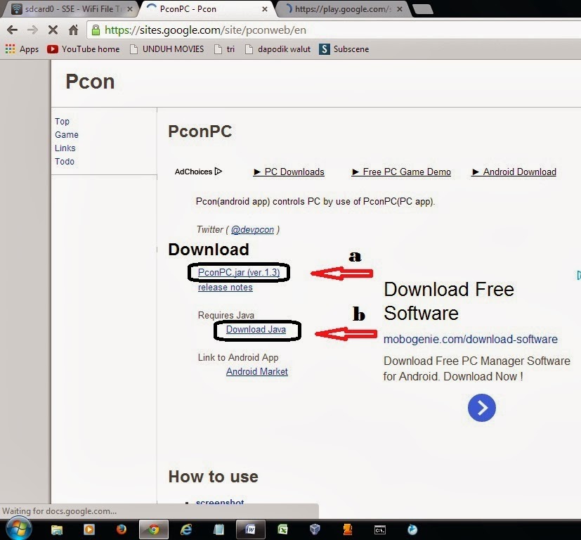Image resolution: width=581 pixels, height=540 pixels.
Task: Click the Pcon site title
Action: click(90, 82)
